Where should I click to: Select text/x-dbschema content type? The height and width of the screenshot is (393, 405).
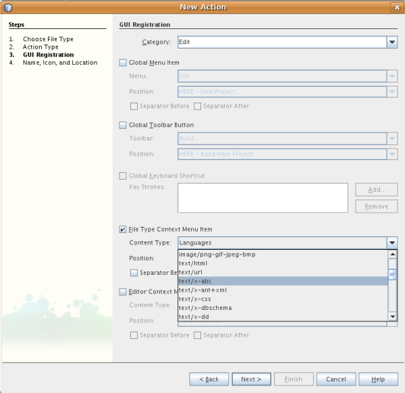click(283, 308)
